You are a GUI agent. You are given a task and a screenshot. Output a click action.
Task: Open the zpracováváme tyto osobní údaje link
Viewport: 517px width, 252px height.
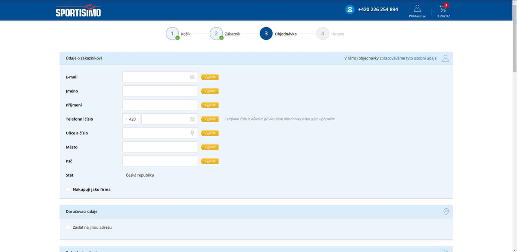408,58
